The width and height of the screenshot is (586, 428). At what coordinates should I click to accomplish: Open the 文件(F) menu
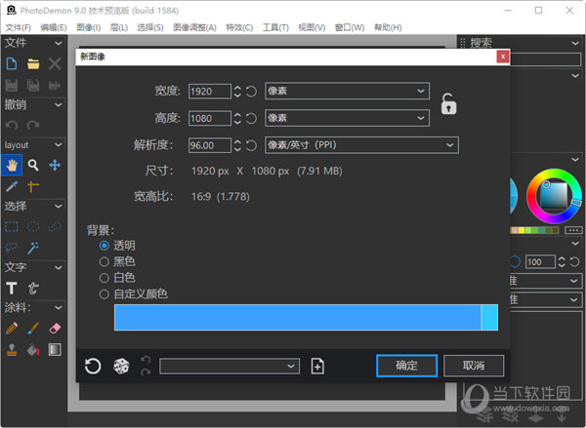[x=18, y=27]
